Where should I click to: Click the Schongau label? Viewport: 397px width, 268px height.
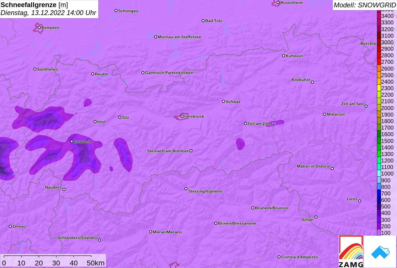click(x=128, y=11)
